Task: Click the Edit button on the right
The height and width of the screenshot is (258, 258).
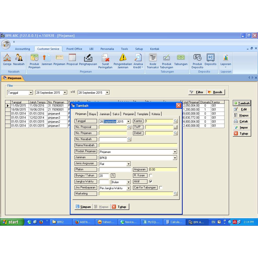Action: pyautogui.click(x=242, y=109)
